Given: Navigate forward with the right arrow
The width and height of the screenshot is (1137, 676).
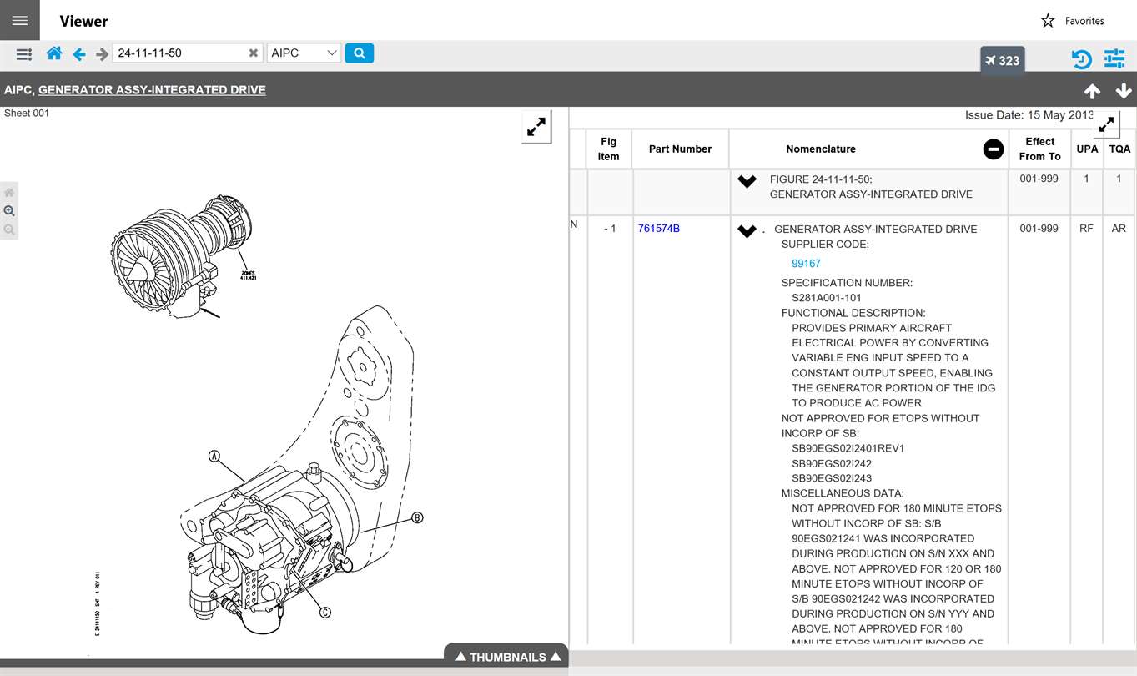Looking at the screenshot, I should (x=102, y=54).
